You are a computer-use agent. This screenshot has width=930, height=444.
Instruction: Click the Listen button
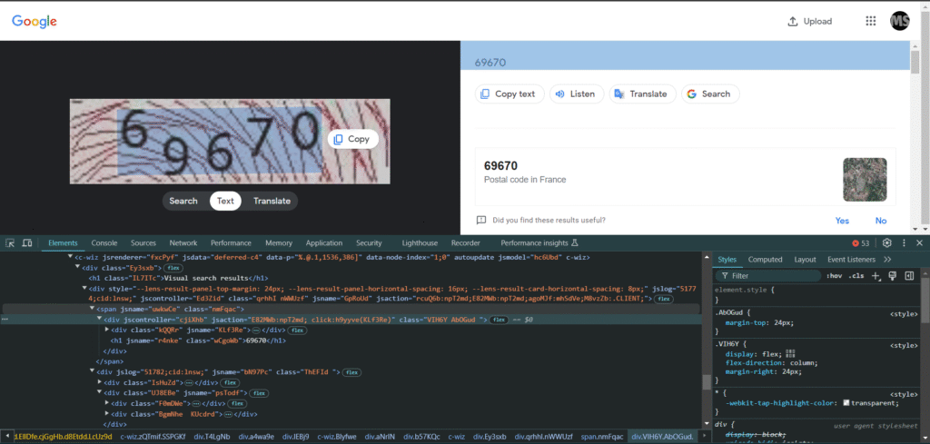coord(573,94)
